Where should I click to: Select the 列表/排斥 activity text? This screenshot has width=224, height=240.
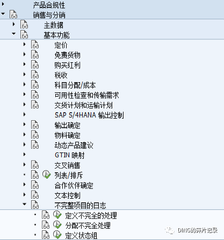pyautogui.click(x=69, y=176)
